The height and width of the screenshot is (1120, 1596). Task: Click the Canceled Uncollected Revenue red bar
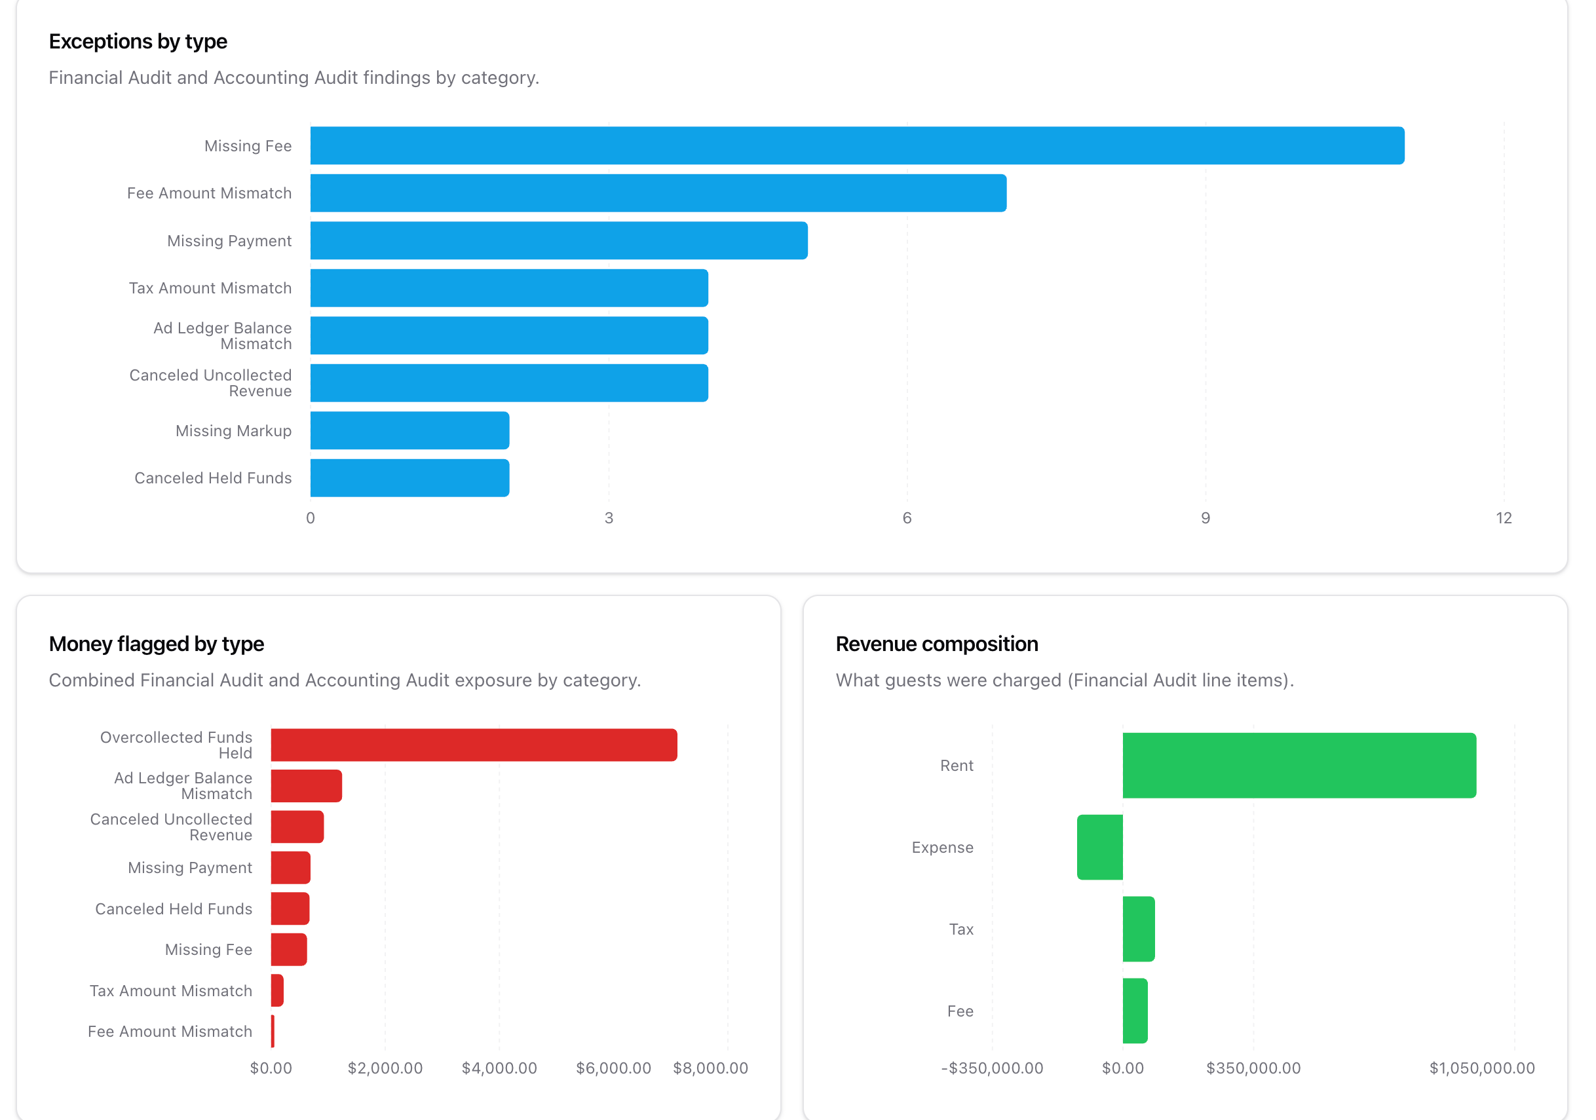pyautogui.click(x=297, y=827)
